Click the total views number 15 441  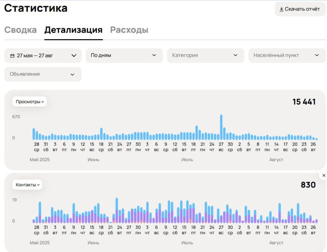pyautogui.click(x=304, y=102)
